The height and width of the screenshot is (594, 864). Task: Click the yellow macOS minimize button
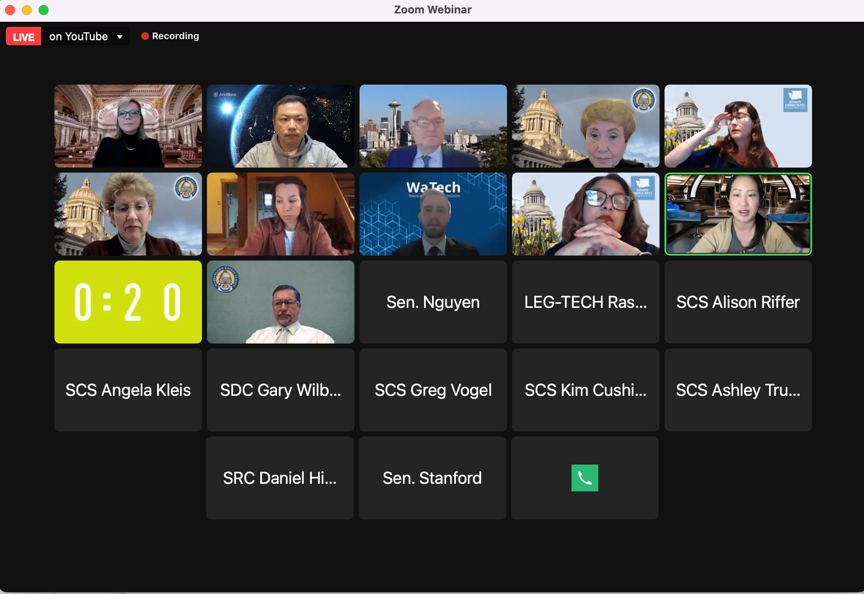coord(27,10)
